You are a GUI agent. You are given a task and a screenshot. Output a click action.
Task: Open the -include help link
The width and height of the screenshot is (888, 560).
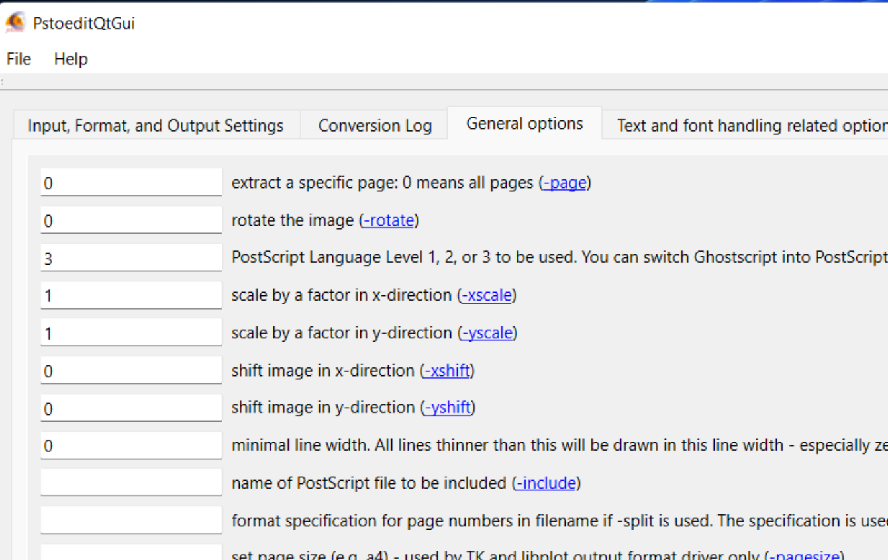546,483
